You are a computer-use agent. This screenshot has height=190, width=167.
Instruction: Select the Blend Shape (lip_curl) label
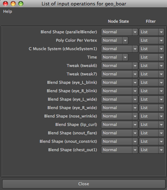(76, 124)
